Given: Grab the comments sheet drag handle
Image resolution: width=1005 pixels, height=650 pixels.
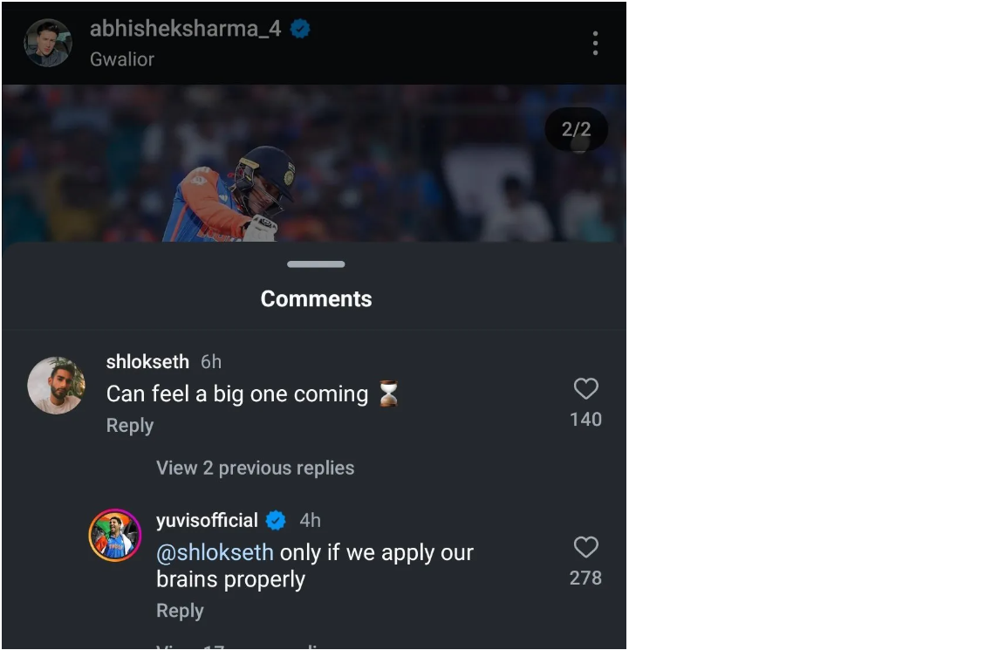Looking at the screenshot, I should click(316, 264).
